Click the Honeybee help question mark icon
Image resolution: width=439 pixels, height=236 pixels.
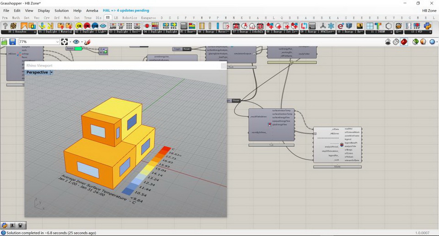5,26
